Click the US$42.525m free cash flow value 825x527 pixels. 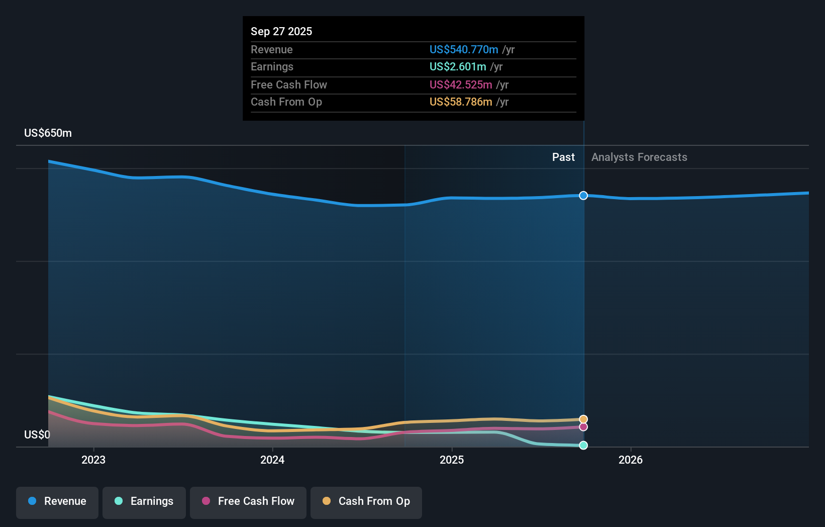click(x=461, y=84)
